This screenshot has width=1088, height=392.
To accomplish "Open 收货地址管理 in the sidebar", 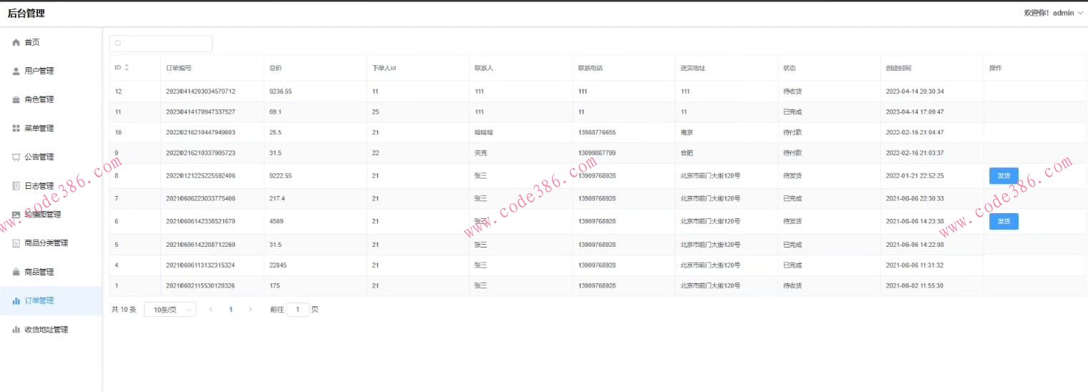I will 51,330.
